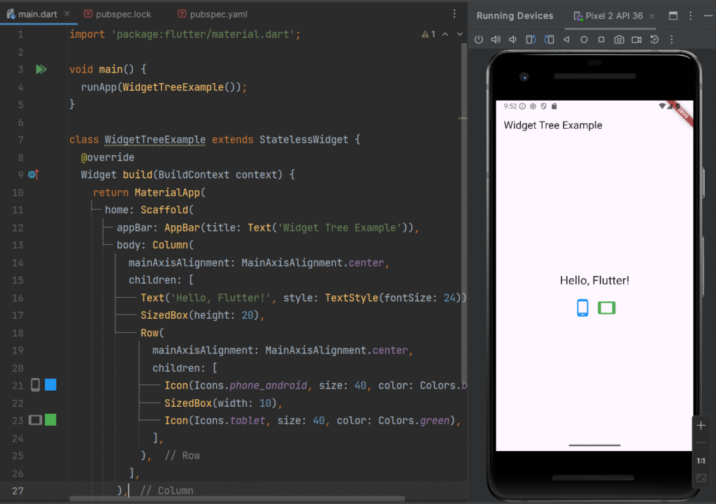Switch to the pubspec.lock tab

(x=117, y=14)
